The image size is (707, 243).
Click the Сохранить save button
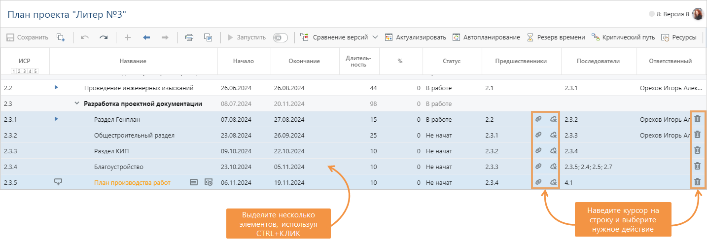pyautogui.click(x=27, y=37)
